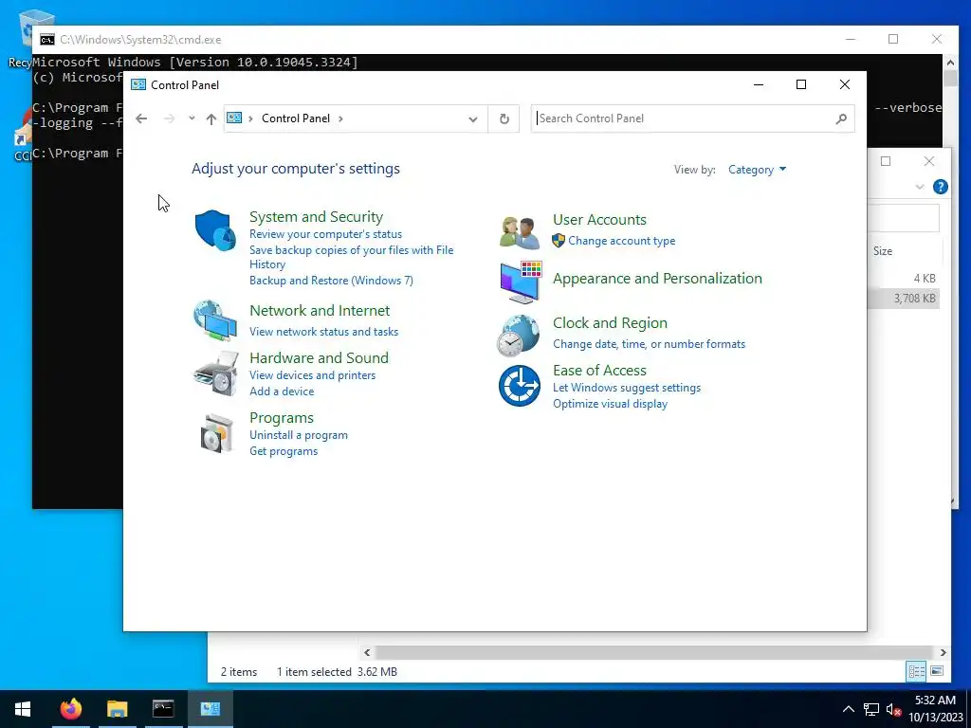
Task: Open Network and Internet category
Action: (320, 311)
